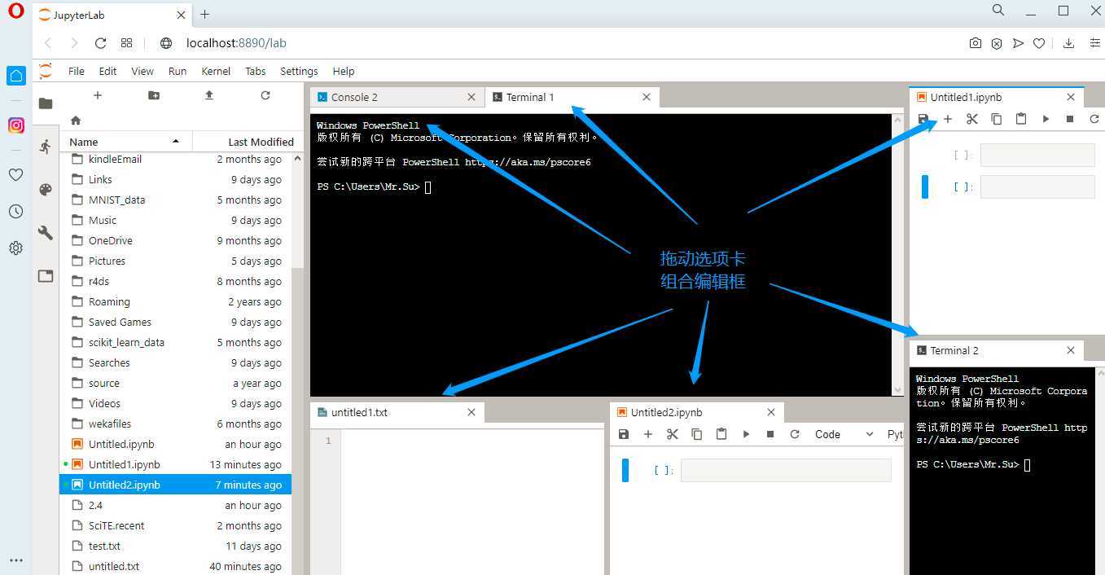The height and width of the screenshot is (575, 1105).
Task: Save Untitled1.ipynb notebook
Action: pyautogui.click(x=923, y=119)
